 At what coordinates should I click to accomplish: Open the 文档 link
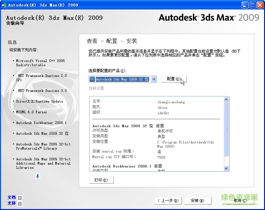pyautogui.click(x=12, y=197)
